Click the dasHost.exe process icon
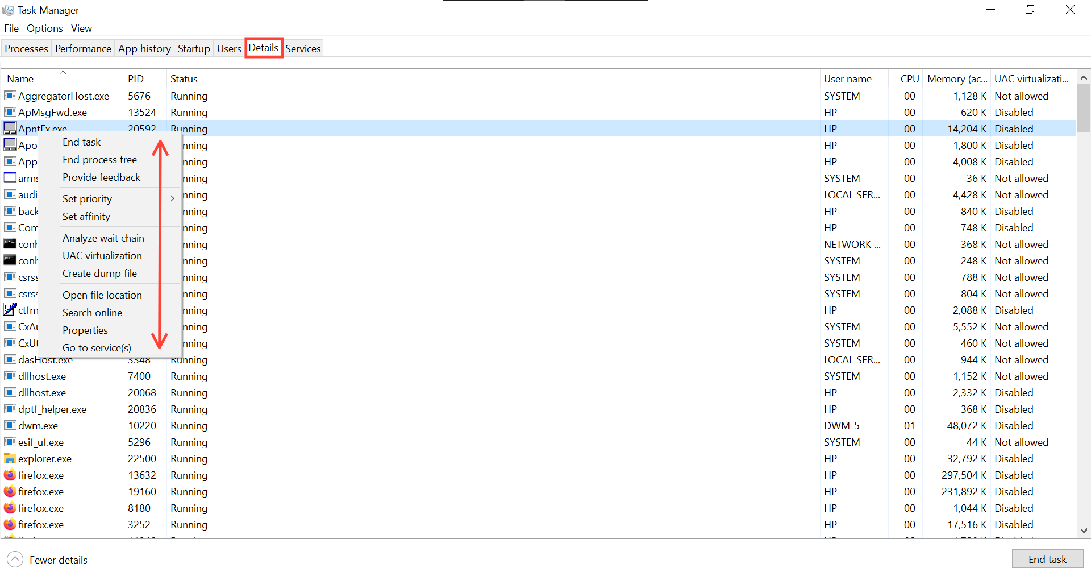 (10, 360)
